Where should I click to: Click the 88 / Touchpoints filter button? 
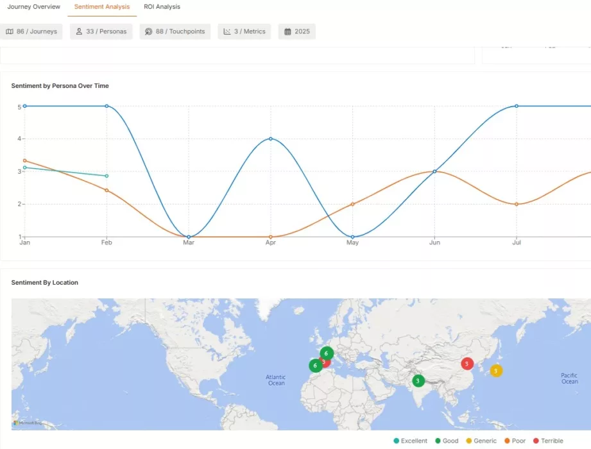[x=175, y=31]
